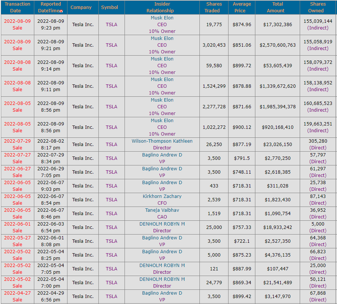Open Musk Elon link in the $878.88 row
Screen dimensions: 337x304
[x=162, y=80]
